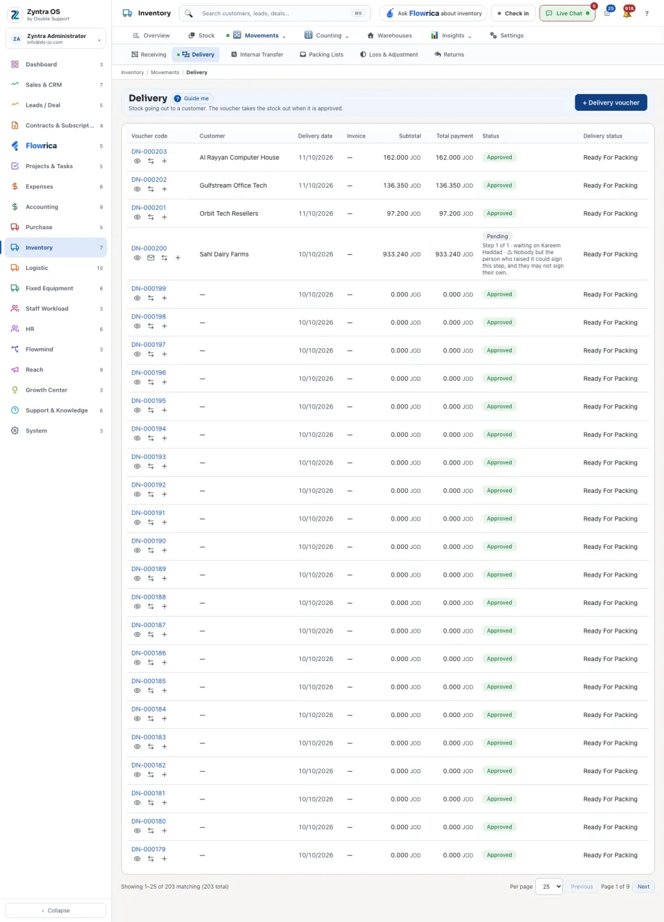The width and height of the screenshot is (664, 922).
Task: Click the eye icon under DN-000179
Action: coord(137,859)
